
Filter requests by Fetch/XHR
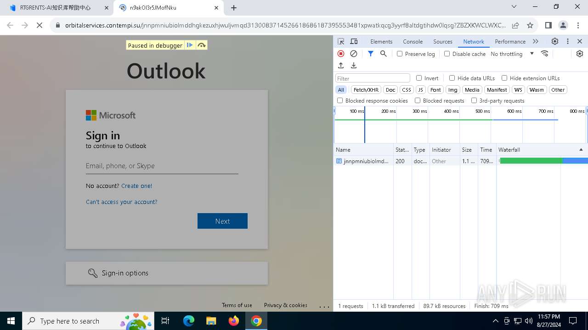pos(366,90)
